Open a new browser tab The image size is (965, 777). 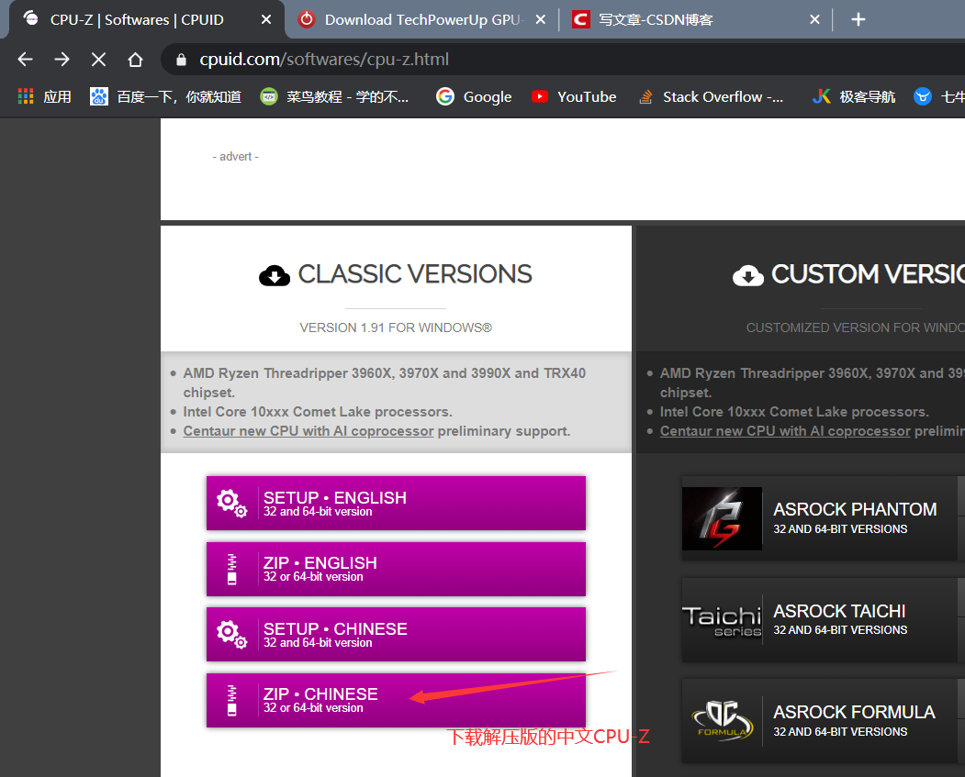click(858, 19)
